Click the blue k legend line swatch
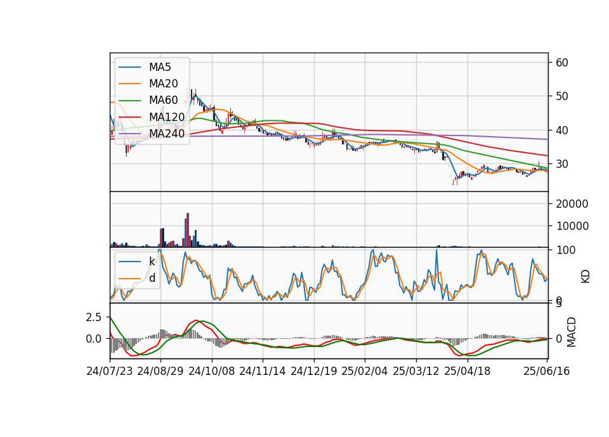The height and width of the screenshot is (437, 609). pos(129,262)
